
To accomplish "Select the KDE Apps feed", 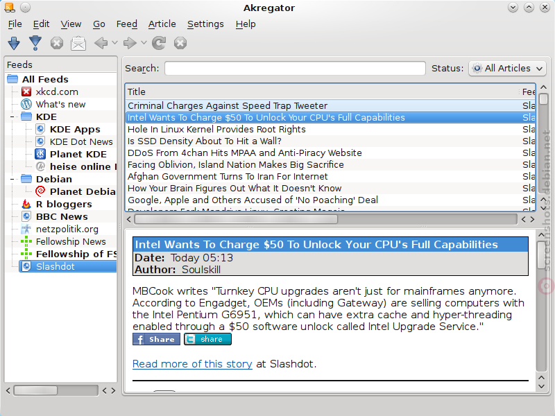I will 75,129.
